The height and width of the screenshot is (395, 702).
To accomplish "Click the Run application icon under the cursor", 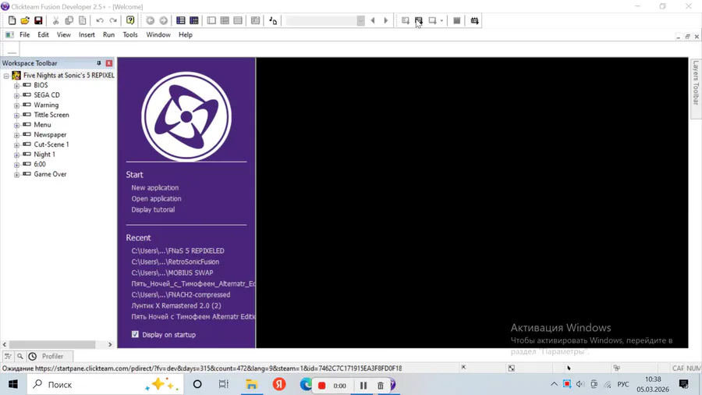I will point(419,20).
